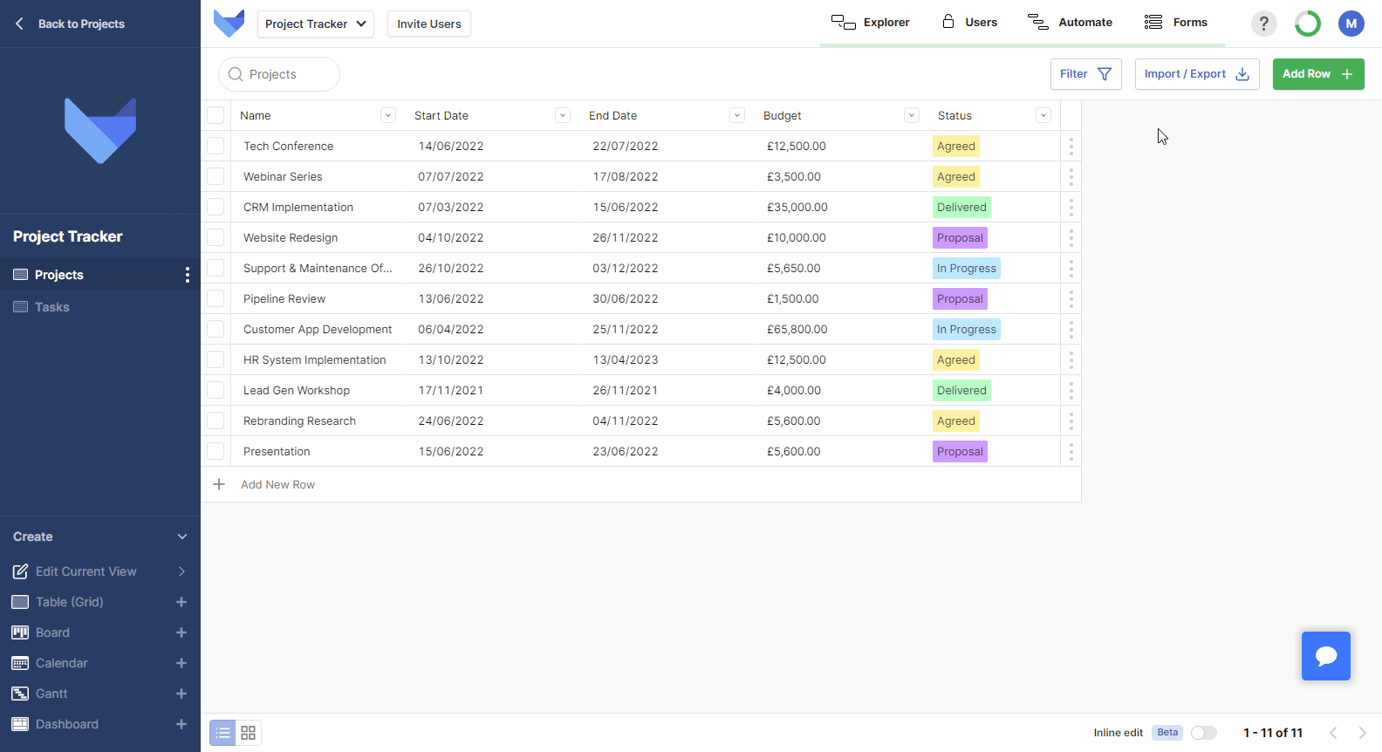Click Back to Projects link
This screenshot has height=752, width=1382.
click(x=70, y=24)
